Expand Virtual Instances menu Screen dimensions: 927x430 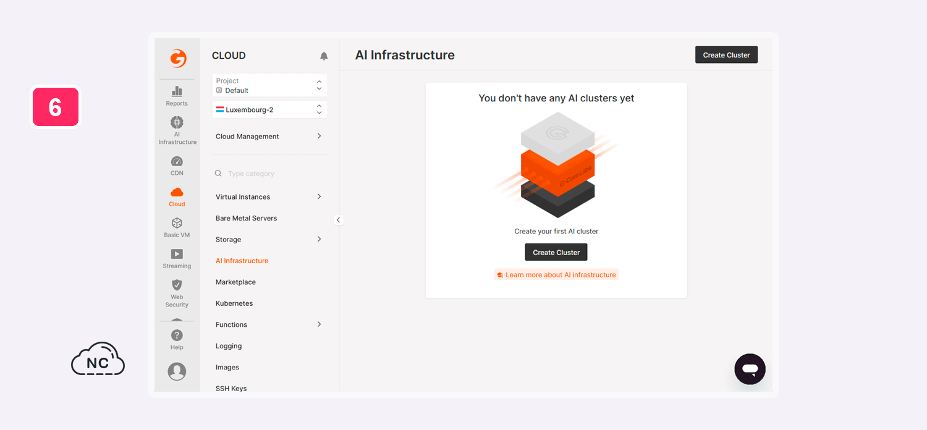(x=269, y=197)
